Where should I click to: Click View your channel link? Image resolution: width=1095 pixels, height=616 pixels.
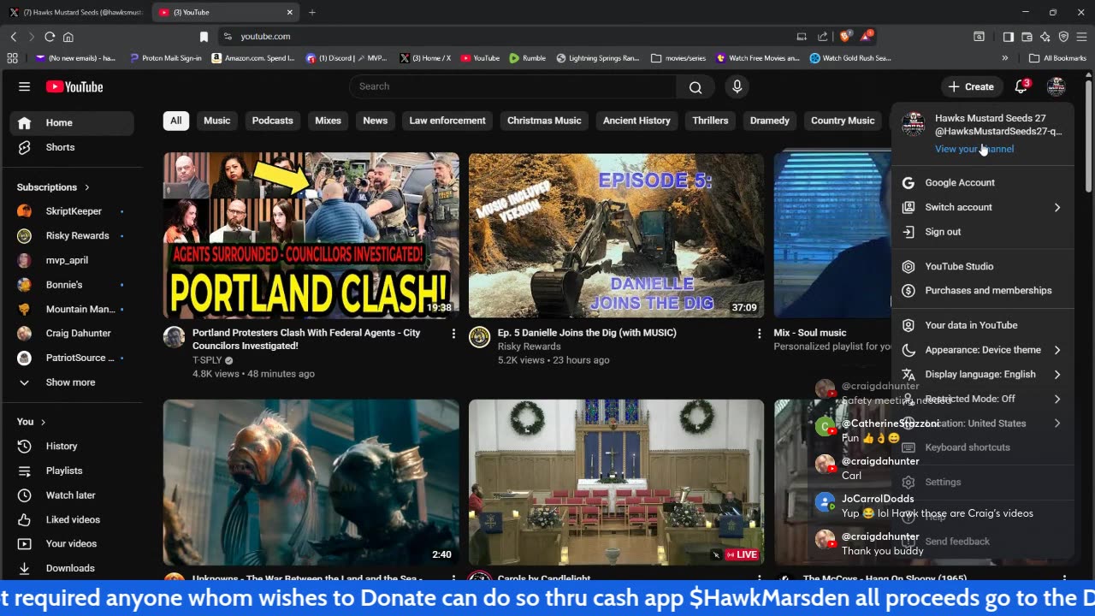(x=974, y=149)
